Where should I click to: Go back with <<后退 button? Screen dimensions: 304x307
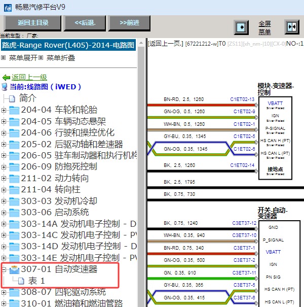click(x=85, y=23)
